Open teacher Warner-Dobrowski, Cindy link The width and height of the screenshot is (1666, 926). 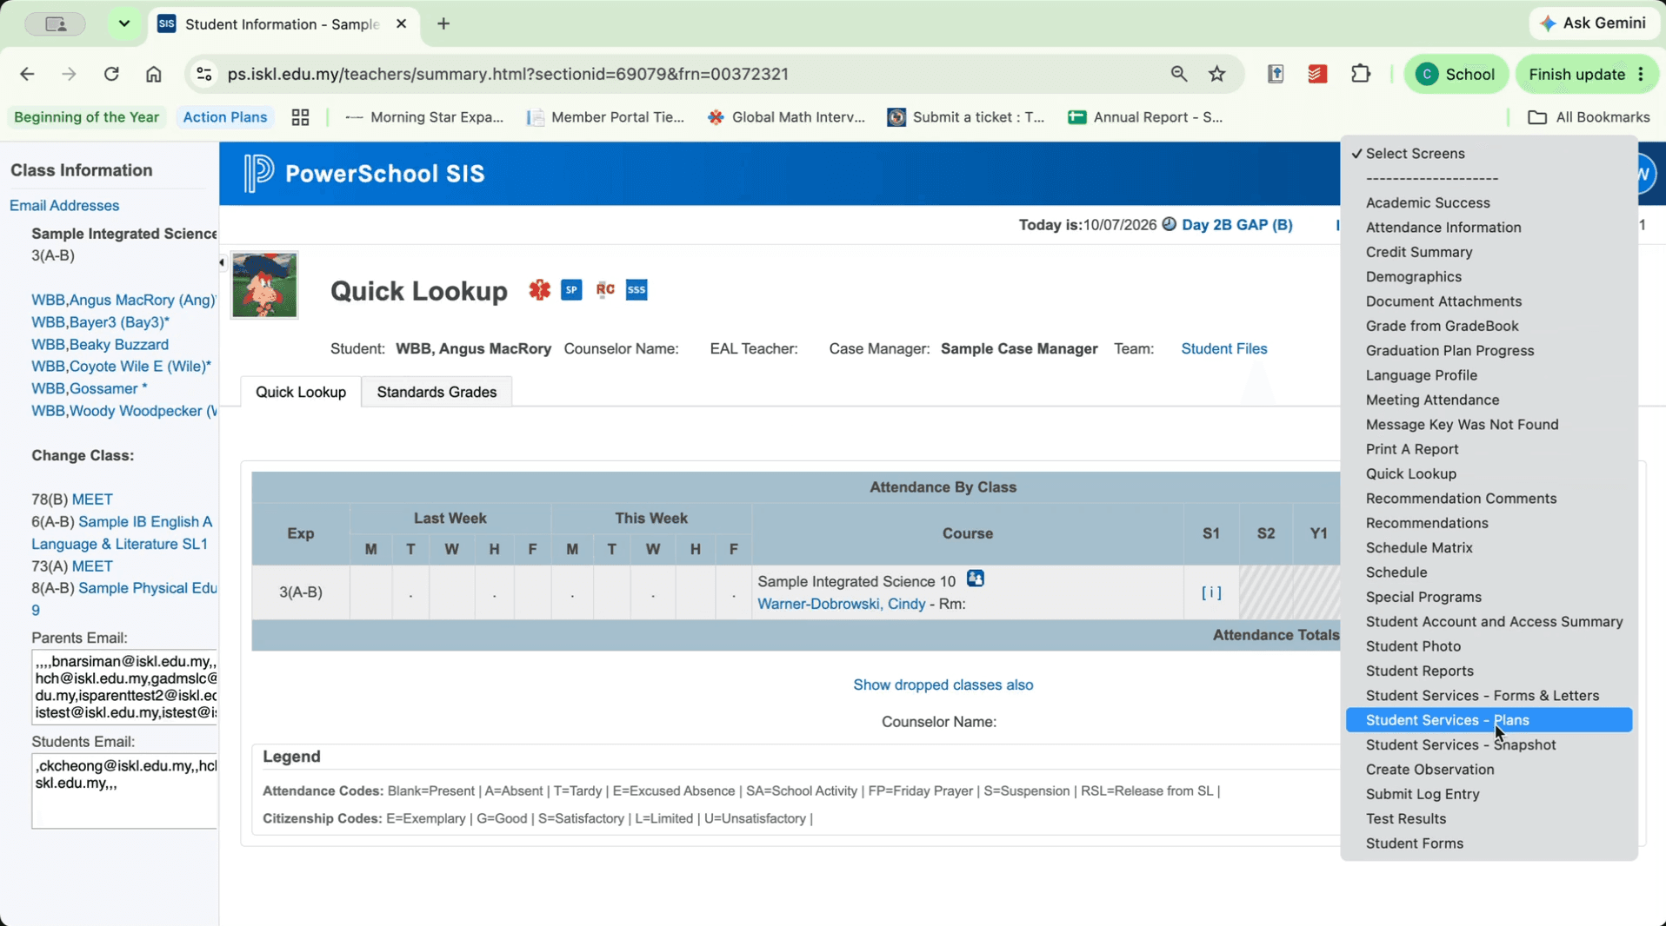pos(841,604)
